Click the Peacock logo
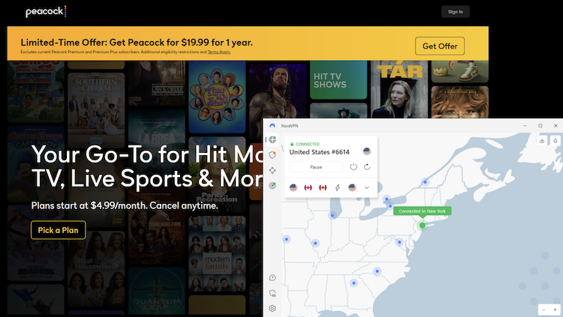563x317 pixels. click(x=46, y=11)
